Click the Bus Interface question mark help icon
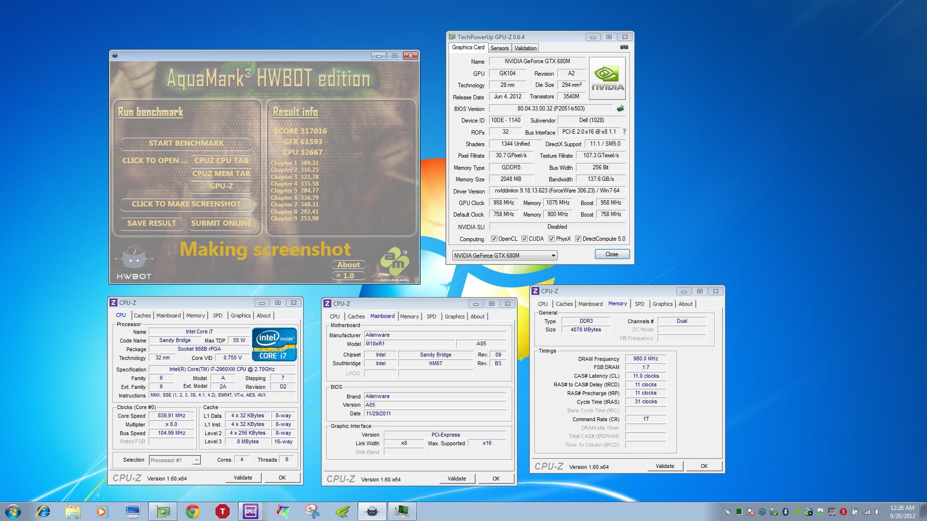Image resolution: width=927 pixels, height=521 pixels. click(624, 132)
